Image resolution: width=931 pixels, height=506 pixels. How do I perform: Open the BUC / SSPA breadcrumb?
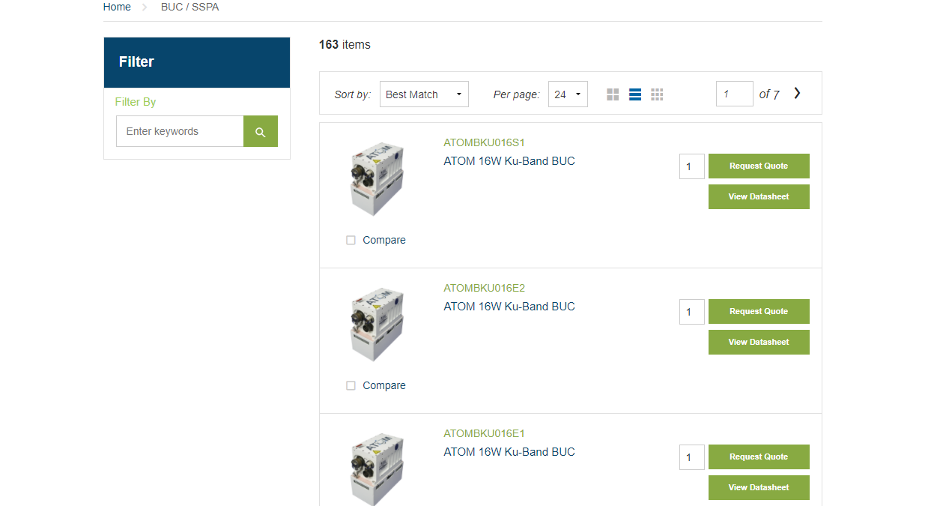pyautogui.click(x=190, y=7)
